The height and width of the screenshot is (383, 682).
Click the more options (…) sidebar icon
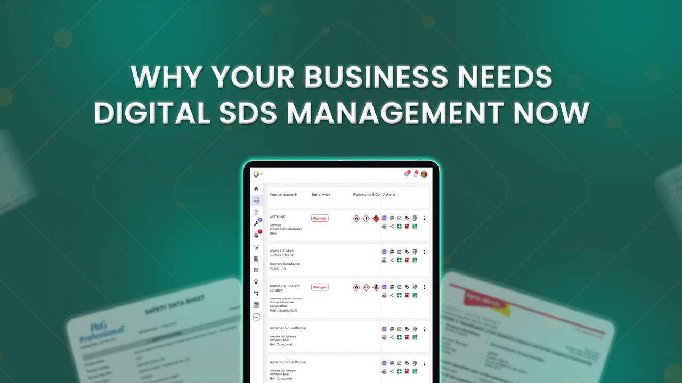[x=256, y=317]
